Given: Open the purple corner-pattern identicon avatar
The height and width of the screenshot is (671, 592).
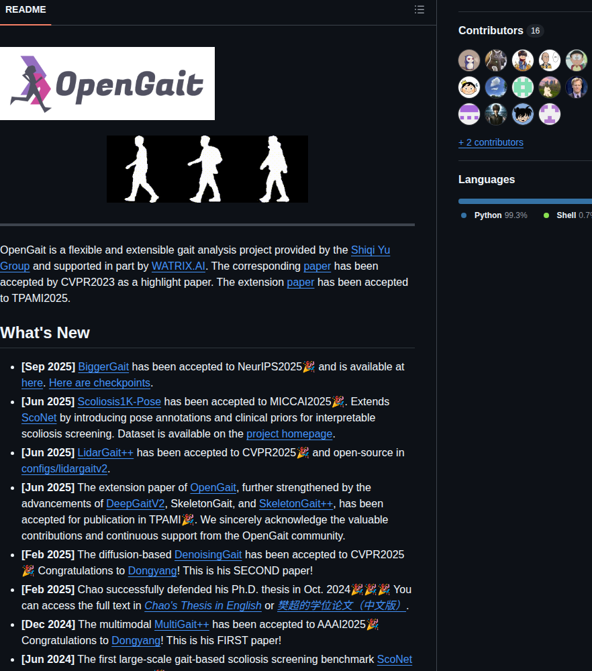Looking at the screenshot, I should click(x=550, y=114).
